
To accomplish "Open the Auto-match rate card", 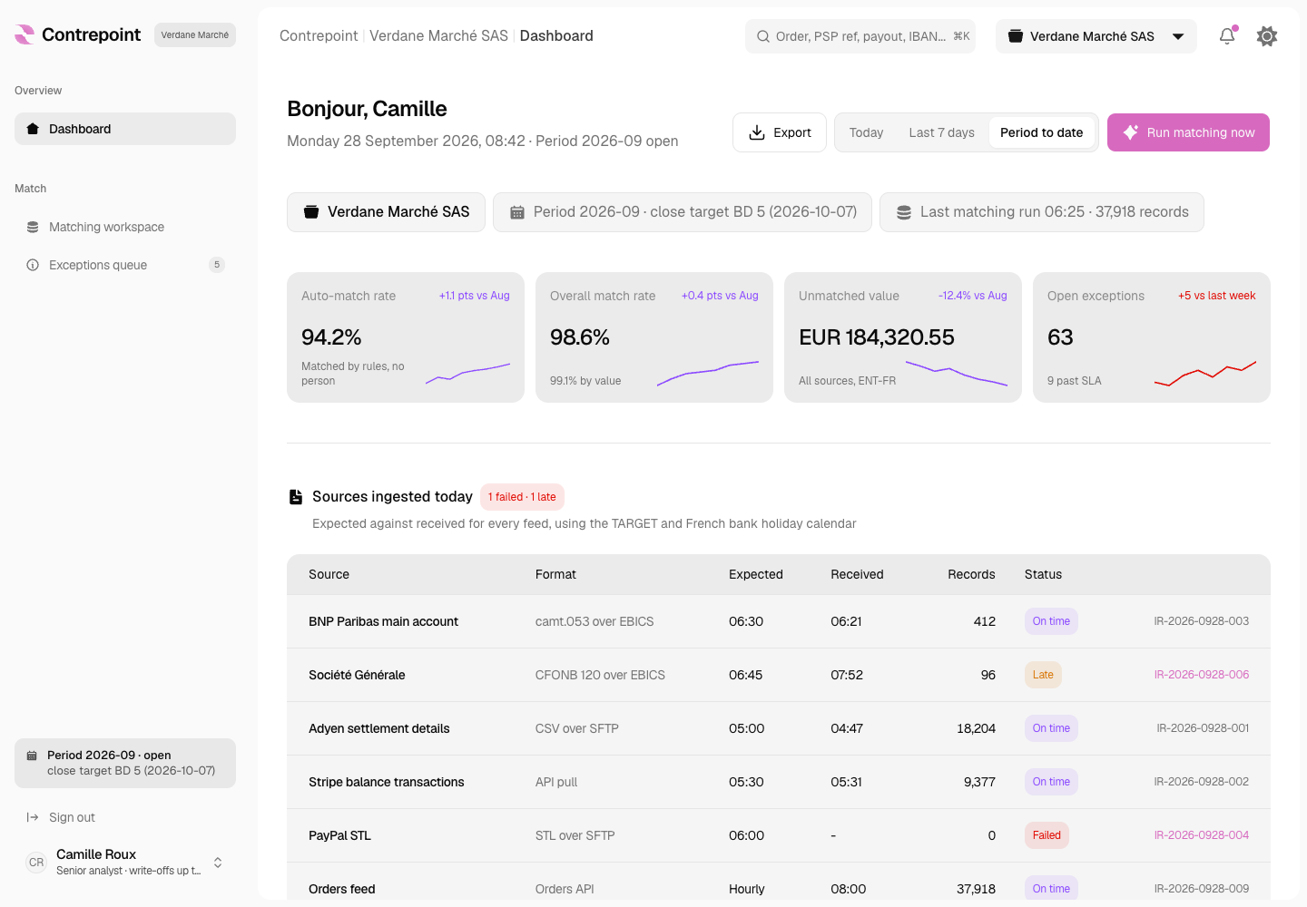I will [406, 337].
